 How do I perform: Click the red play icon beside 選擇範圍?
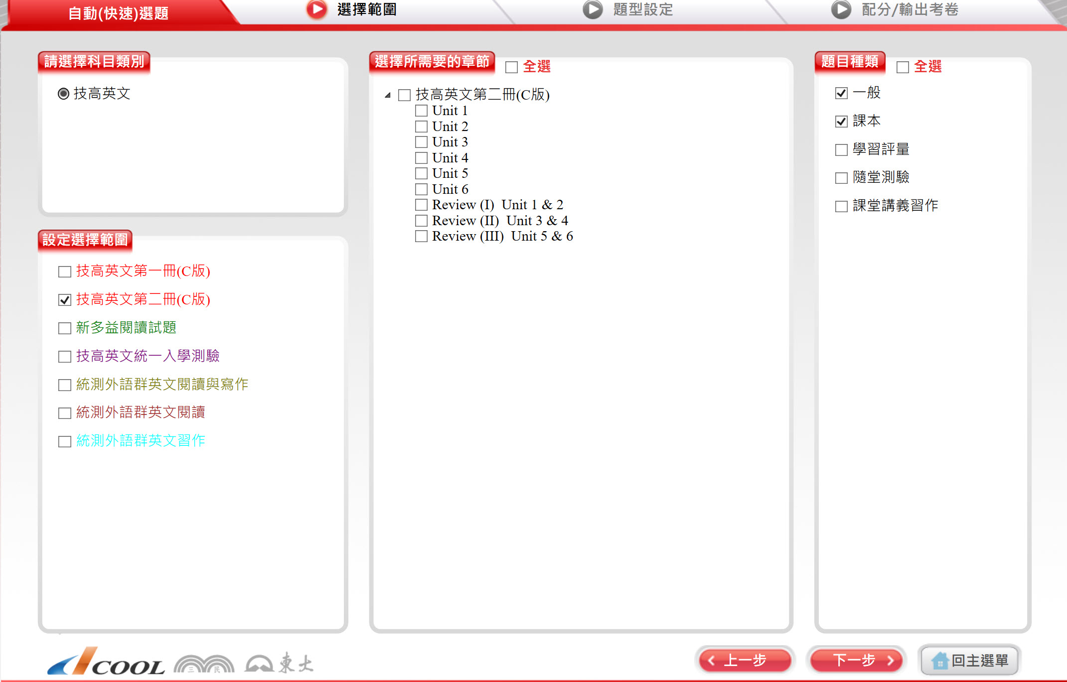click(316, 9)
